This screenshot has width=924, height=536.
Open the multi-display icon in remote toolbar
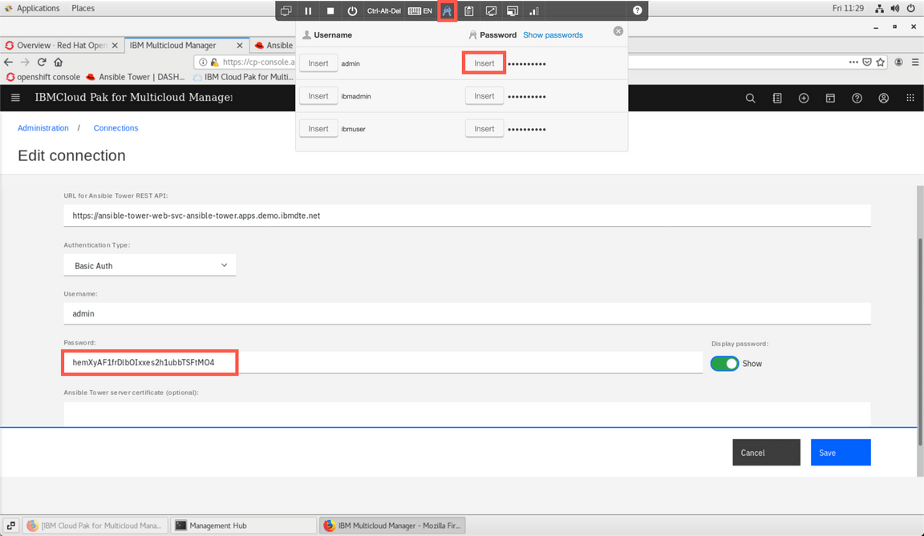click(513, 10)
